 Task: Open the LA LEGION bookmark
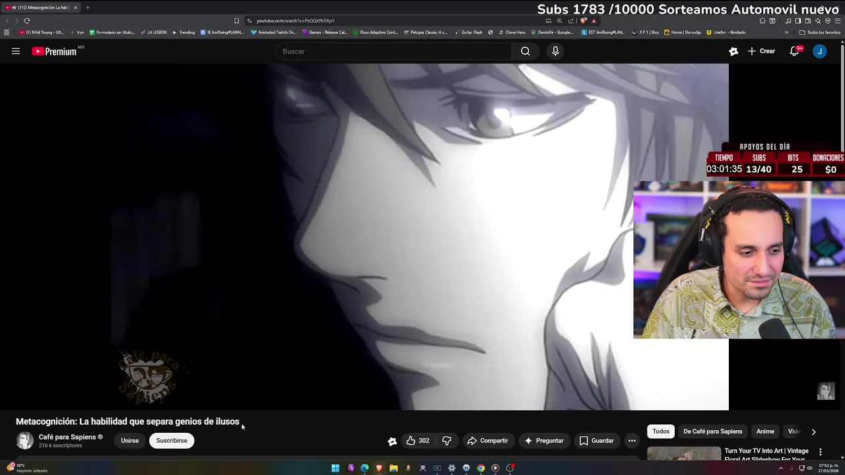153,32
